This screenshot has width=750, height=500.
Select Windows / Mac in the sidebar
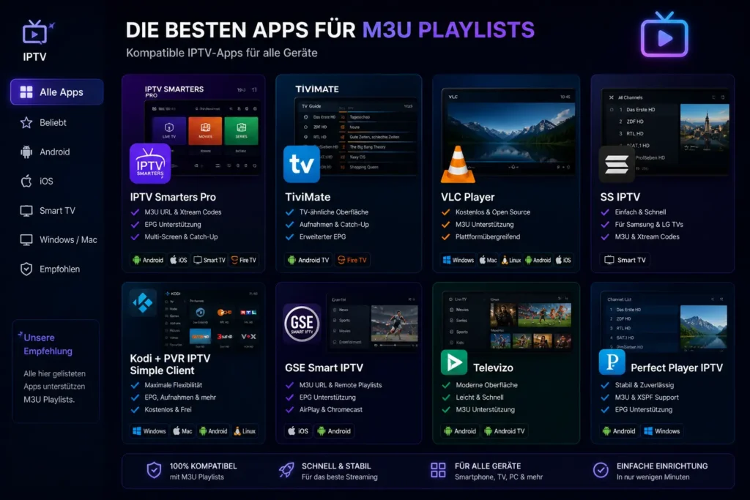59,239
